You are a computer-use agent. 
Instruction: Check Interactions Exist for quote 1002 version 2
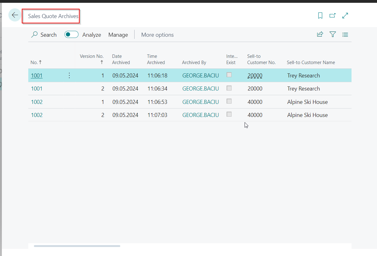(x=229, y=114)
